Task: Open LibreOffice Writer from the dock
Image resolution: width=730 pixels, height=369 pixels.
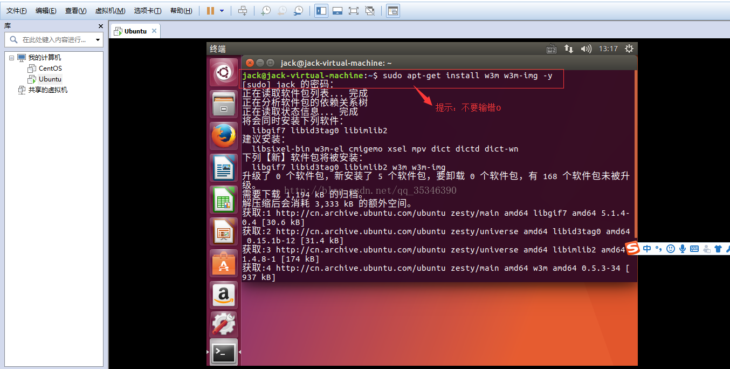Action: click(224, 168)
